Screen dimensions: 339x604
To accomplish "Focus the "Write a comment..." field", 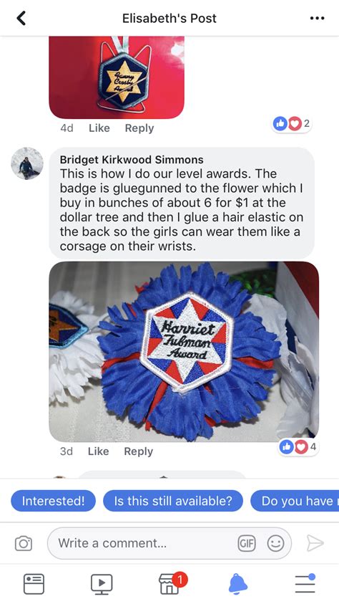I will (x=169, y=544).
